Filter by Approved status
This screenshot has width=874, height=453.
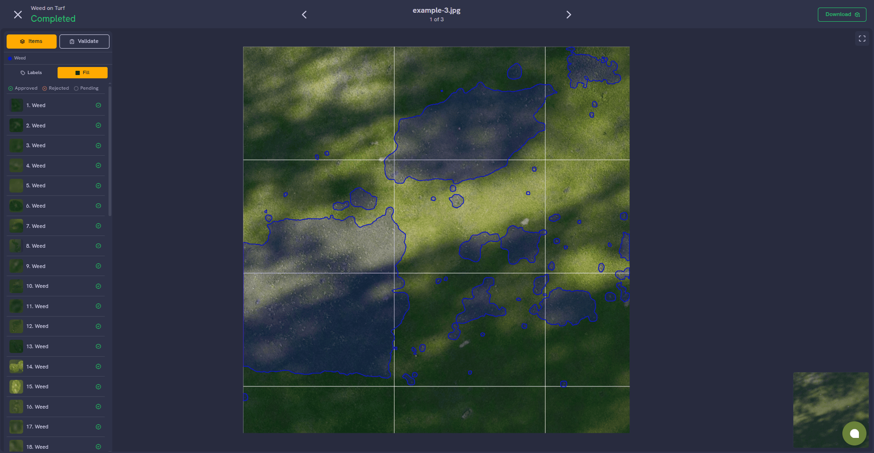(23, 88)
